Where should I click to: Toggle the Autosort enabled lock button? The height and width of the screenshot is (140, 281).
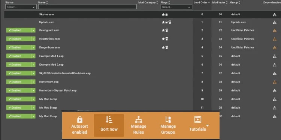[x=79, y=125]
